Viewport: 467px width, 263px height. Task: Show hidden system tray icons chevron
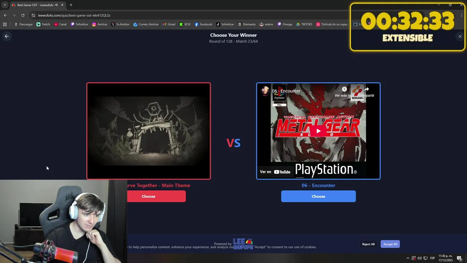click(408, 258)
